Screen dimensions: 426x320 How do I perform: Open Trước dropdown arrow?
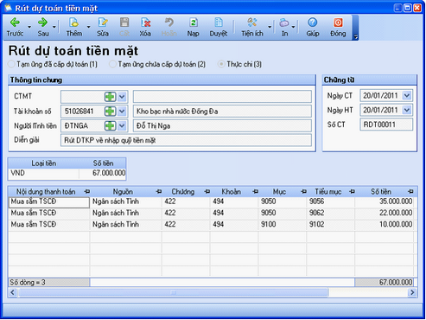[29, 27]
